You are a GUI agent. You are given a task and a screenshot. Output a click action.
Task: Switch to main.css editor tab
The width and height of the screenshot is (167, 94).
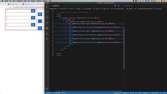pos(130,6)
